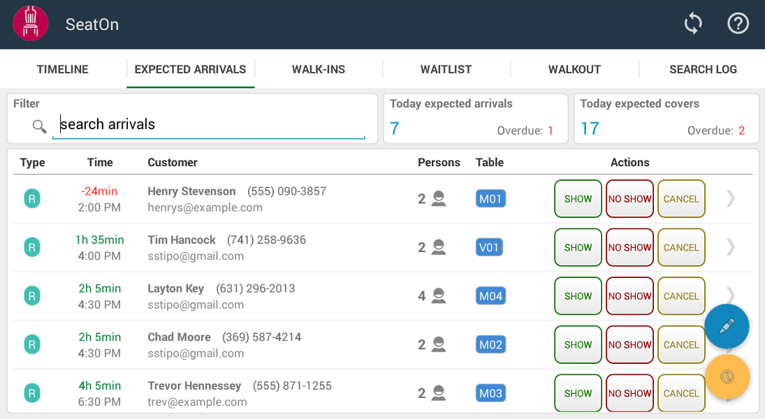The image size is (765, 419).
Task: Click the SeatOn chair logo
Action: click(x=30, y=24)
